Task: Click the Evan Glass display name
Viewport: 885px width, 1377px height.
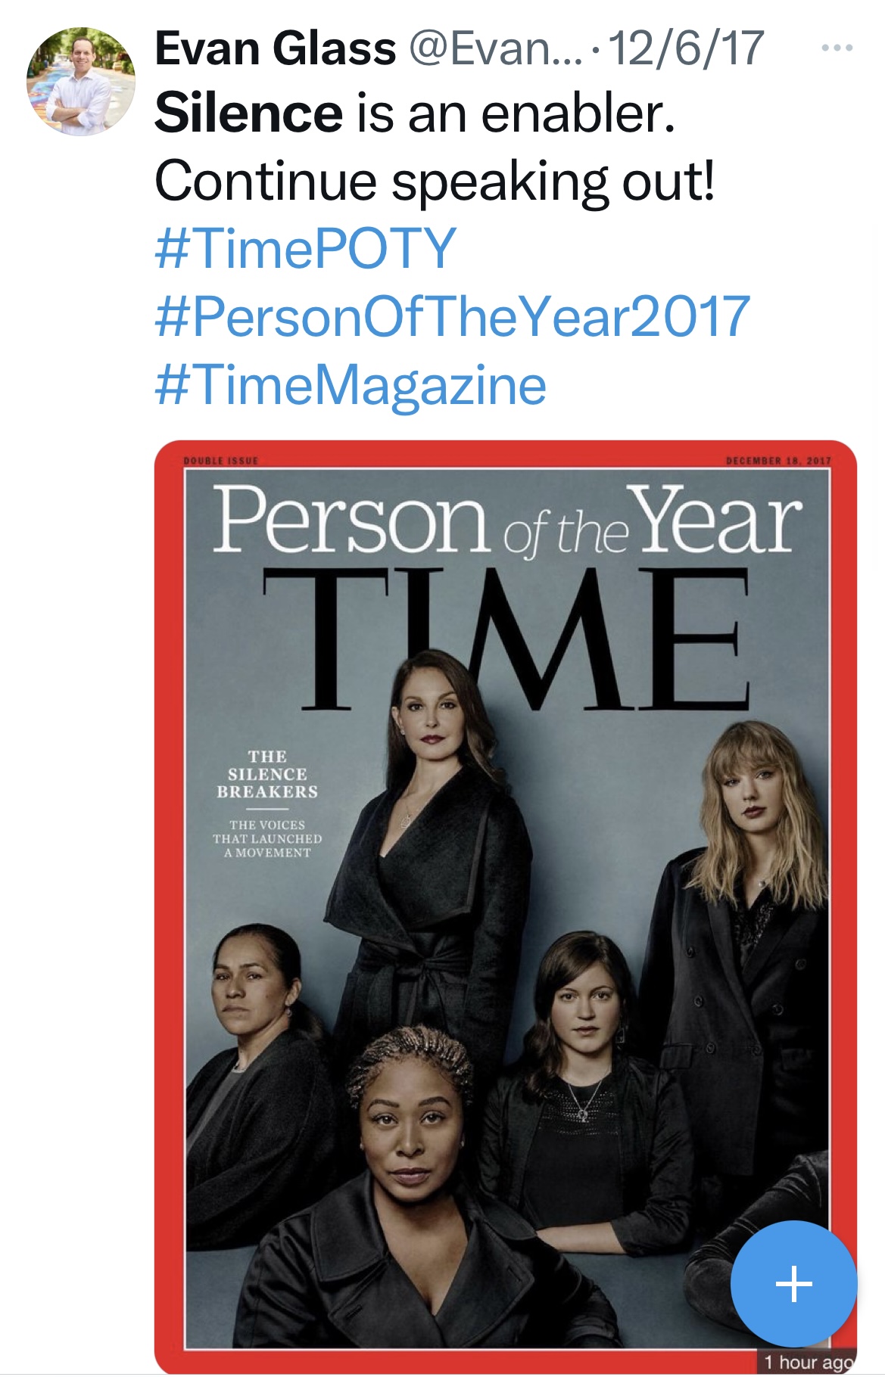Action: 275,48
